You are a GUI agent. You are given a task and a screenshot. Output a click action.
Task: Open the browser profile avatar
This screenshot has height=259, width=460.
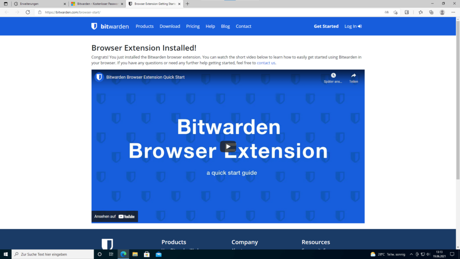tap(442, 12)
